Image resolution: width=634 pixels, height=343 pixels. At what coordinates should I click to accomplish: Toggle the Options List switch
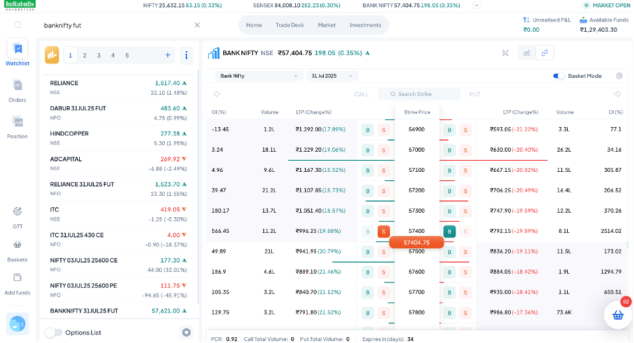coord(53,333)
